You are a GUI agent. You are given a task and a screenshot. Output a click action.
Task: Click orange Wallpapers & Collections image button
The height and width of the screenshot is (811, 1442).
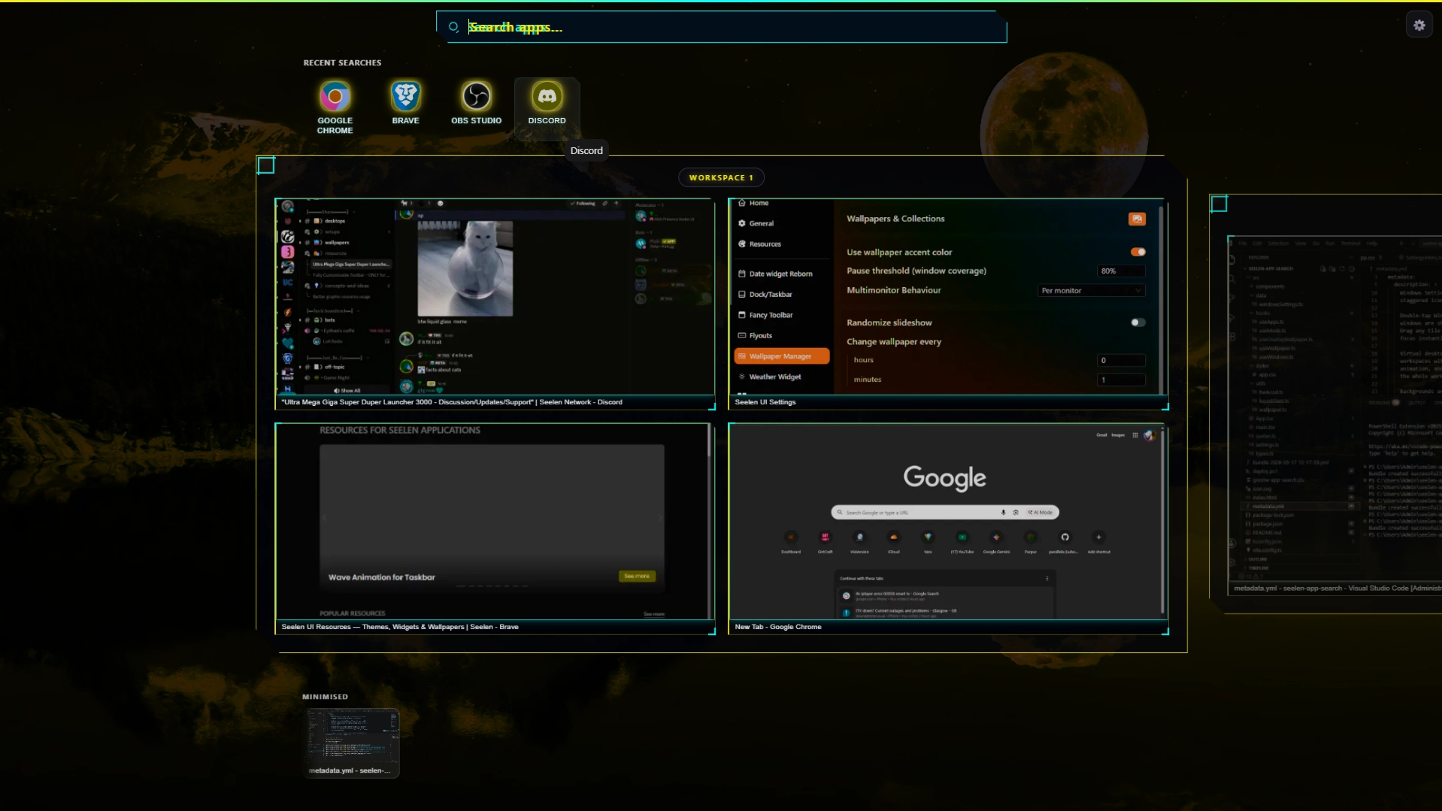coord(1137,219)
